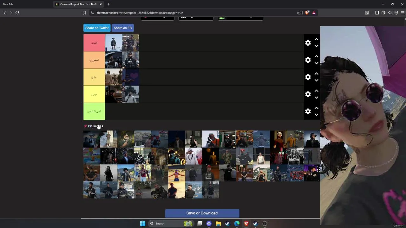This screenshot has height=228, width=406.
Task: Pick the camouflage soldier image in pool
Action: coord(227,156)
